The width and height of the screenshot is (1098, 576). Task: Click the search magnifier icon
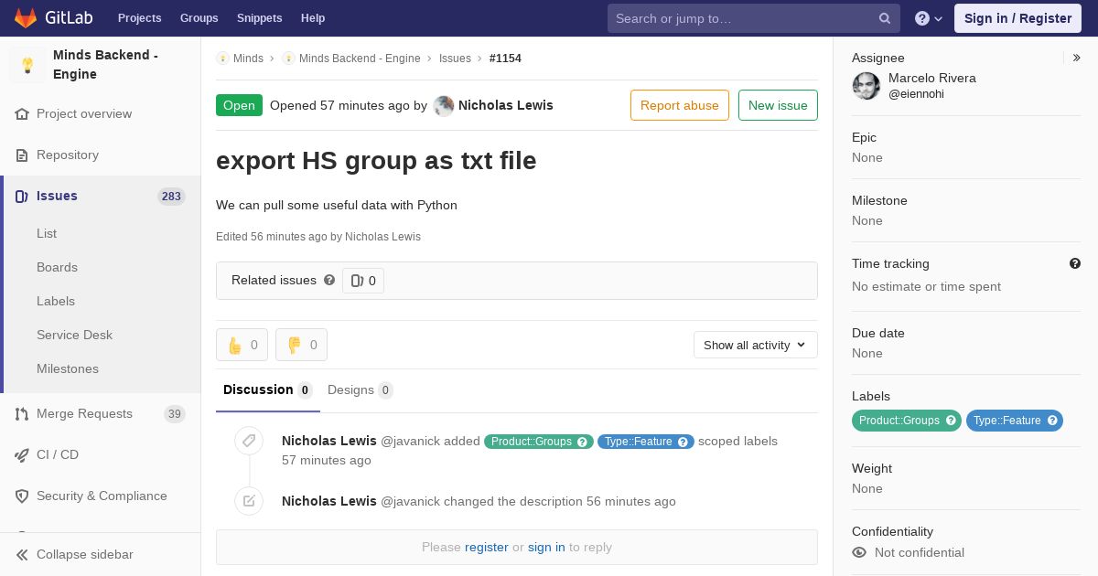pyautogui.click(x=885, y=18)
